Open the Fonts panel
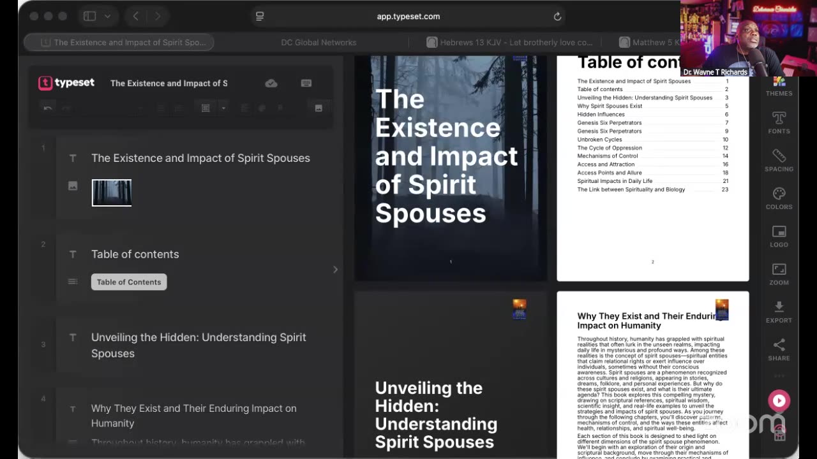The image size is (817, 459). tap(779, 123)
